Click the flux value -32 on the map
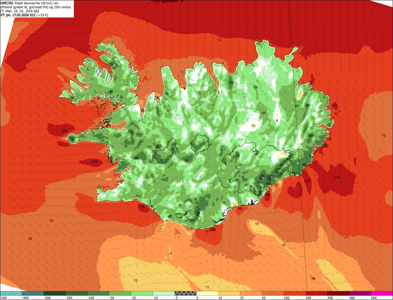 click(255, 87)
